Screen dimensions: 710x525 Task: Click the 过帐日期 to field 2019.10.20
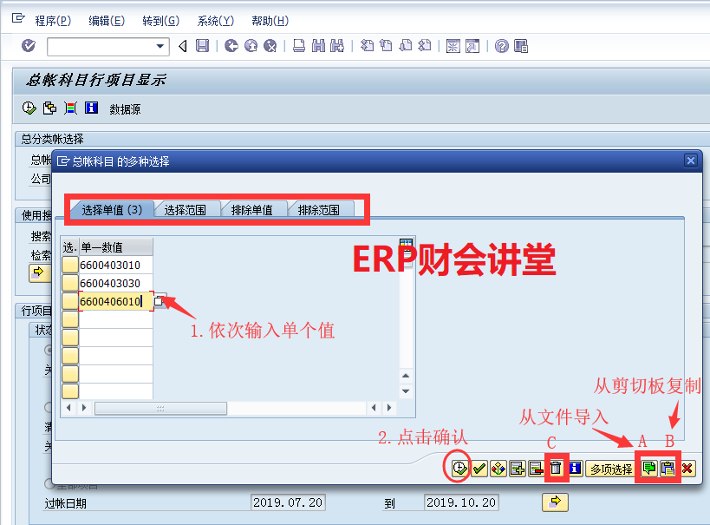[461, 502]
